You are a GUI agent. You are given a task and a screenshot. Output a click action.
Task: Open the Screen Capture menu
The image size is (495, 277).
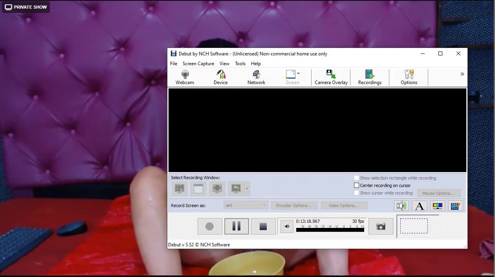point(198,64)
